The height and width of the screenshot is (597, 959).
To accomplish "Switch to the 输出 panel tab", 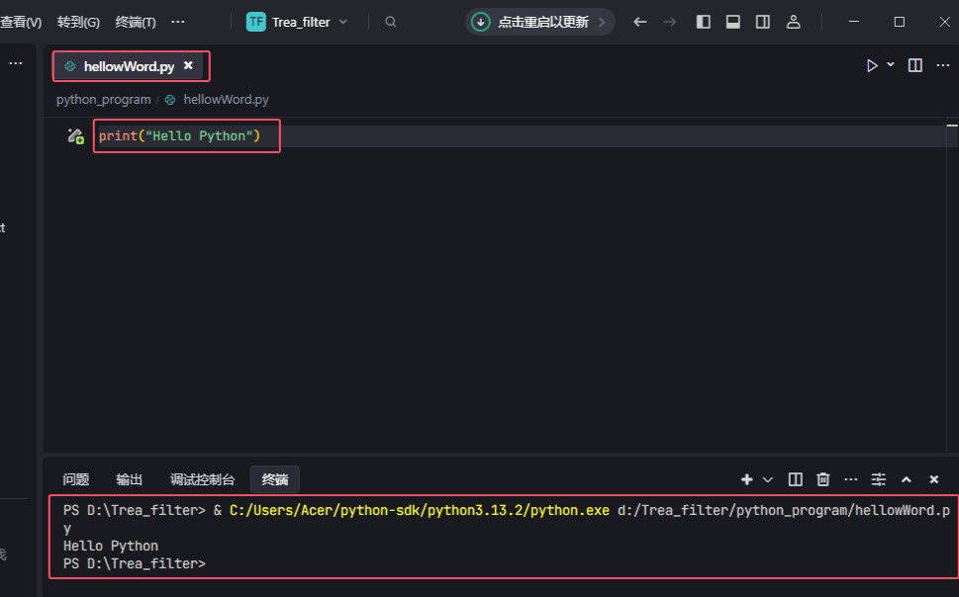I will [x=129, y=479].
